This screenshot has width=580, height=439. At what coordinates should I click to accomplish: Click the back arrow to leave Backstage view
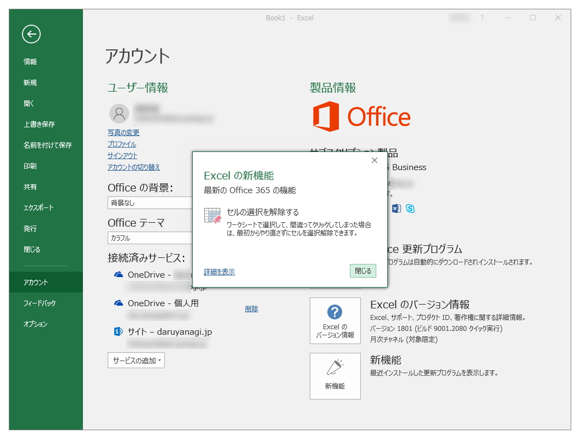coord(30,34)
